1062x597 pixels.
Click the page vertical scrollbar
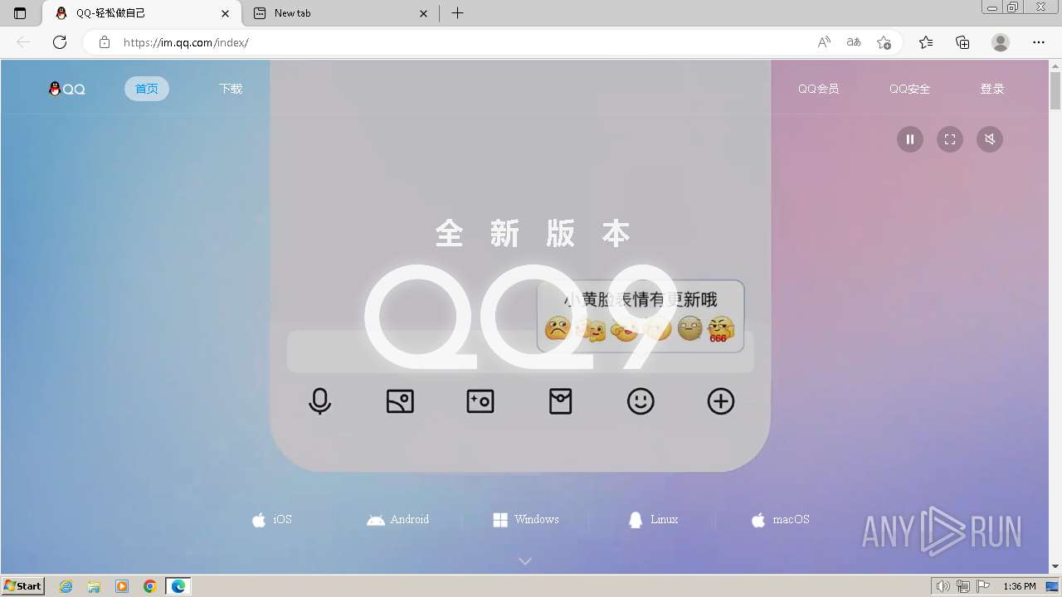click(x=1055, y=91)
